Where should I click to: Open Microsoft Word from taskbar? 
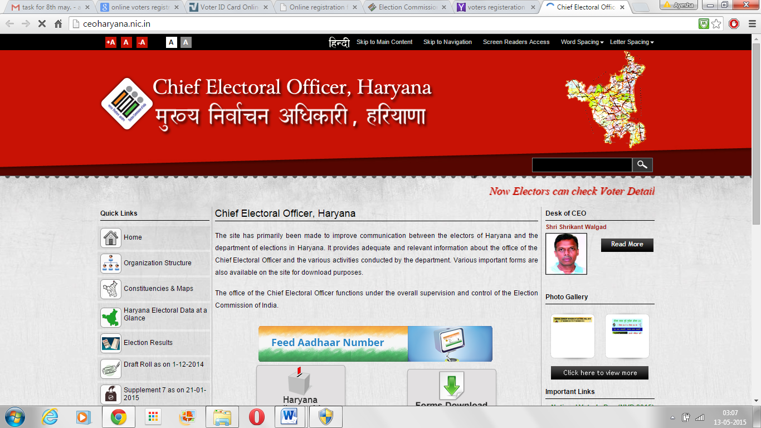point(291,417)
